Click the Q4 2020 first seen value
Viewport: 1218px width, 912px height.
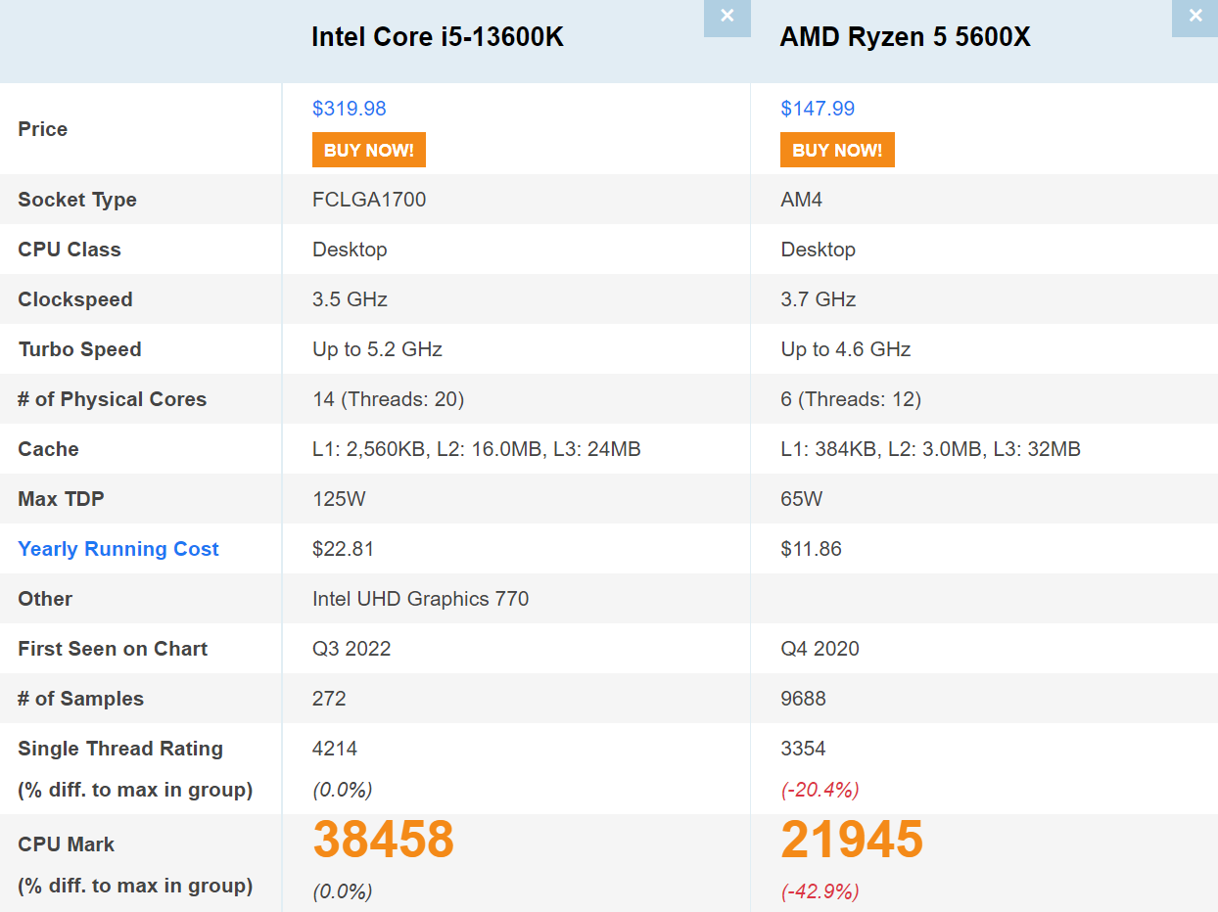(820, 649)
